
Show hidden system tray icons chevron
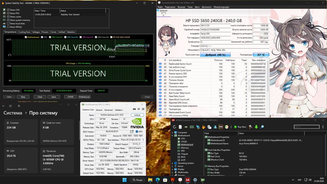(x=293, y=180)
